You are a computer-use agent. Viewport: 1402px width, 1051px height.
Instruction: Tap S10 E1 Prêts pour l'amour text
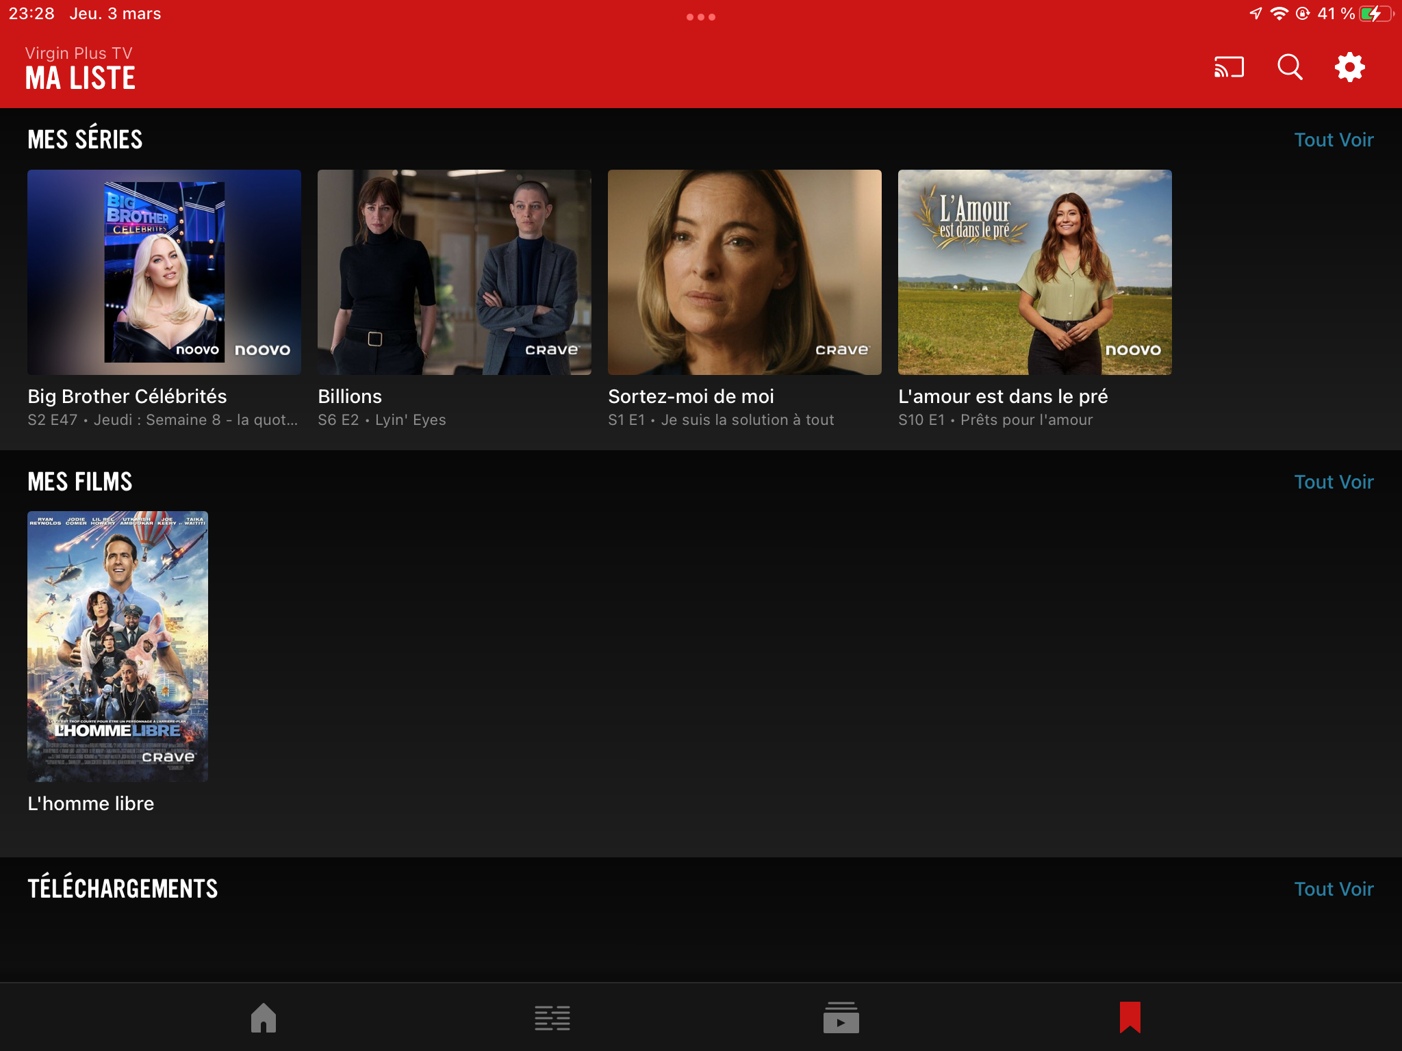995,420
